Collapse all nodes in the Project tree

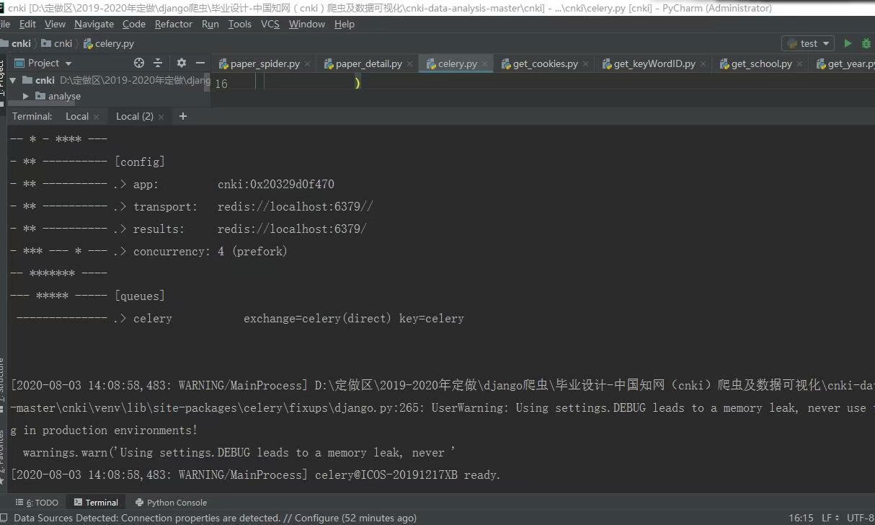(157, 63)
